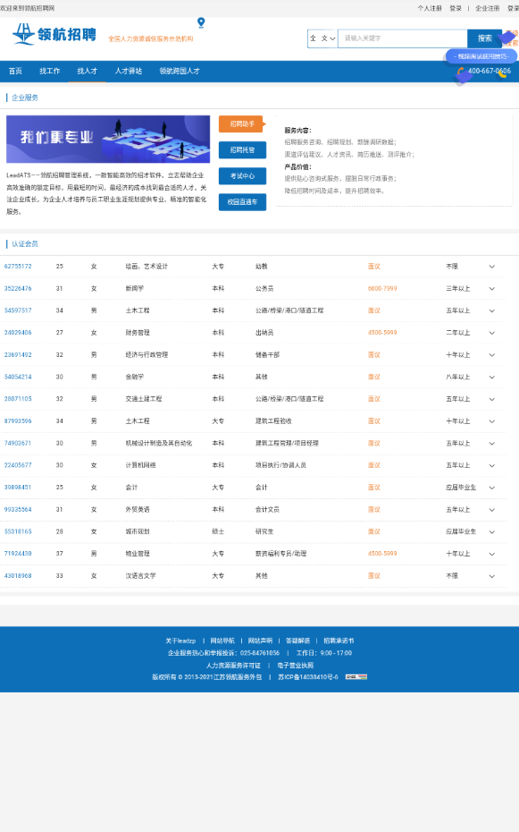Expand the row for member 54054214

click(x=492, y=378)
